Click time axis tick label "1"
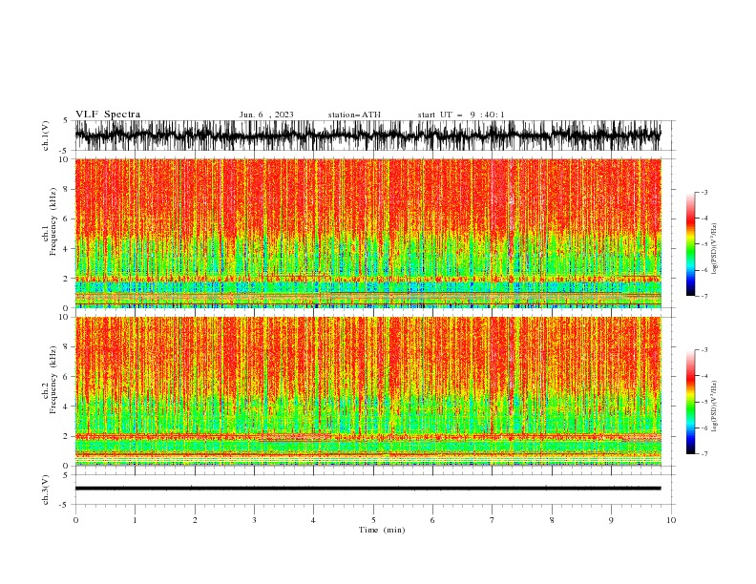This screenshot has height=584, width=756. (x=135, y=520)
